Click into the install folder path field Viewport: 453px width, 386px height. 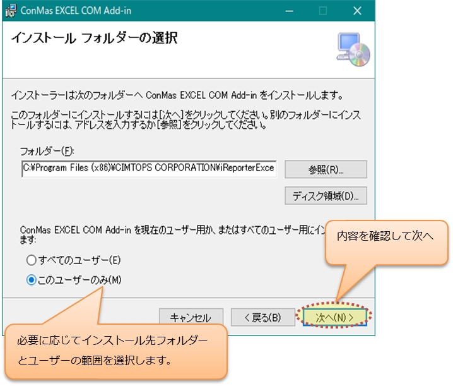148,169
